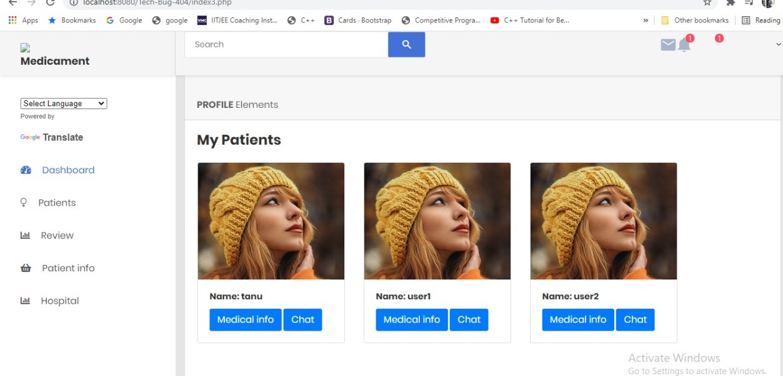
Task: Go to Dashboard in the sidebar
Action: pyautogui.click(x=68, y=170)
